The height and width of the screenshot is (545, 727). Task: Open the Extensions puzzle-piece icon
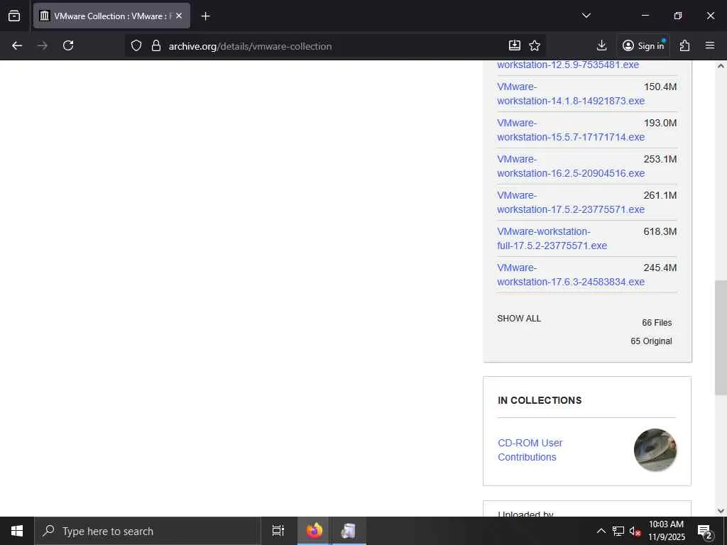684,45
